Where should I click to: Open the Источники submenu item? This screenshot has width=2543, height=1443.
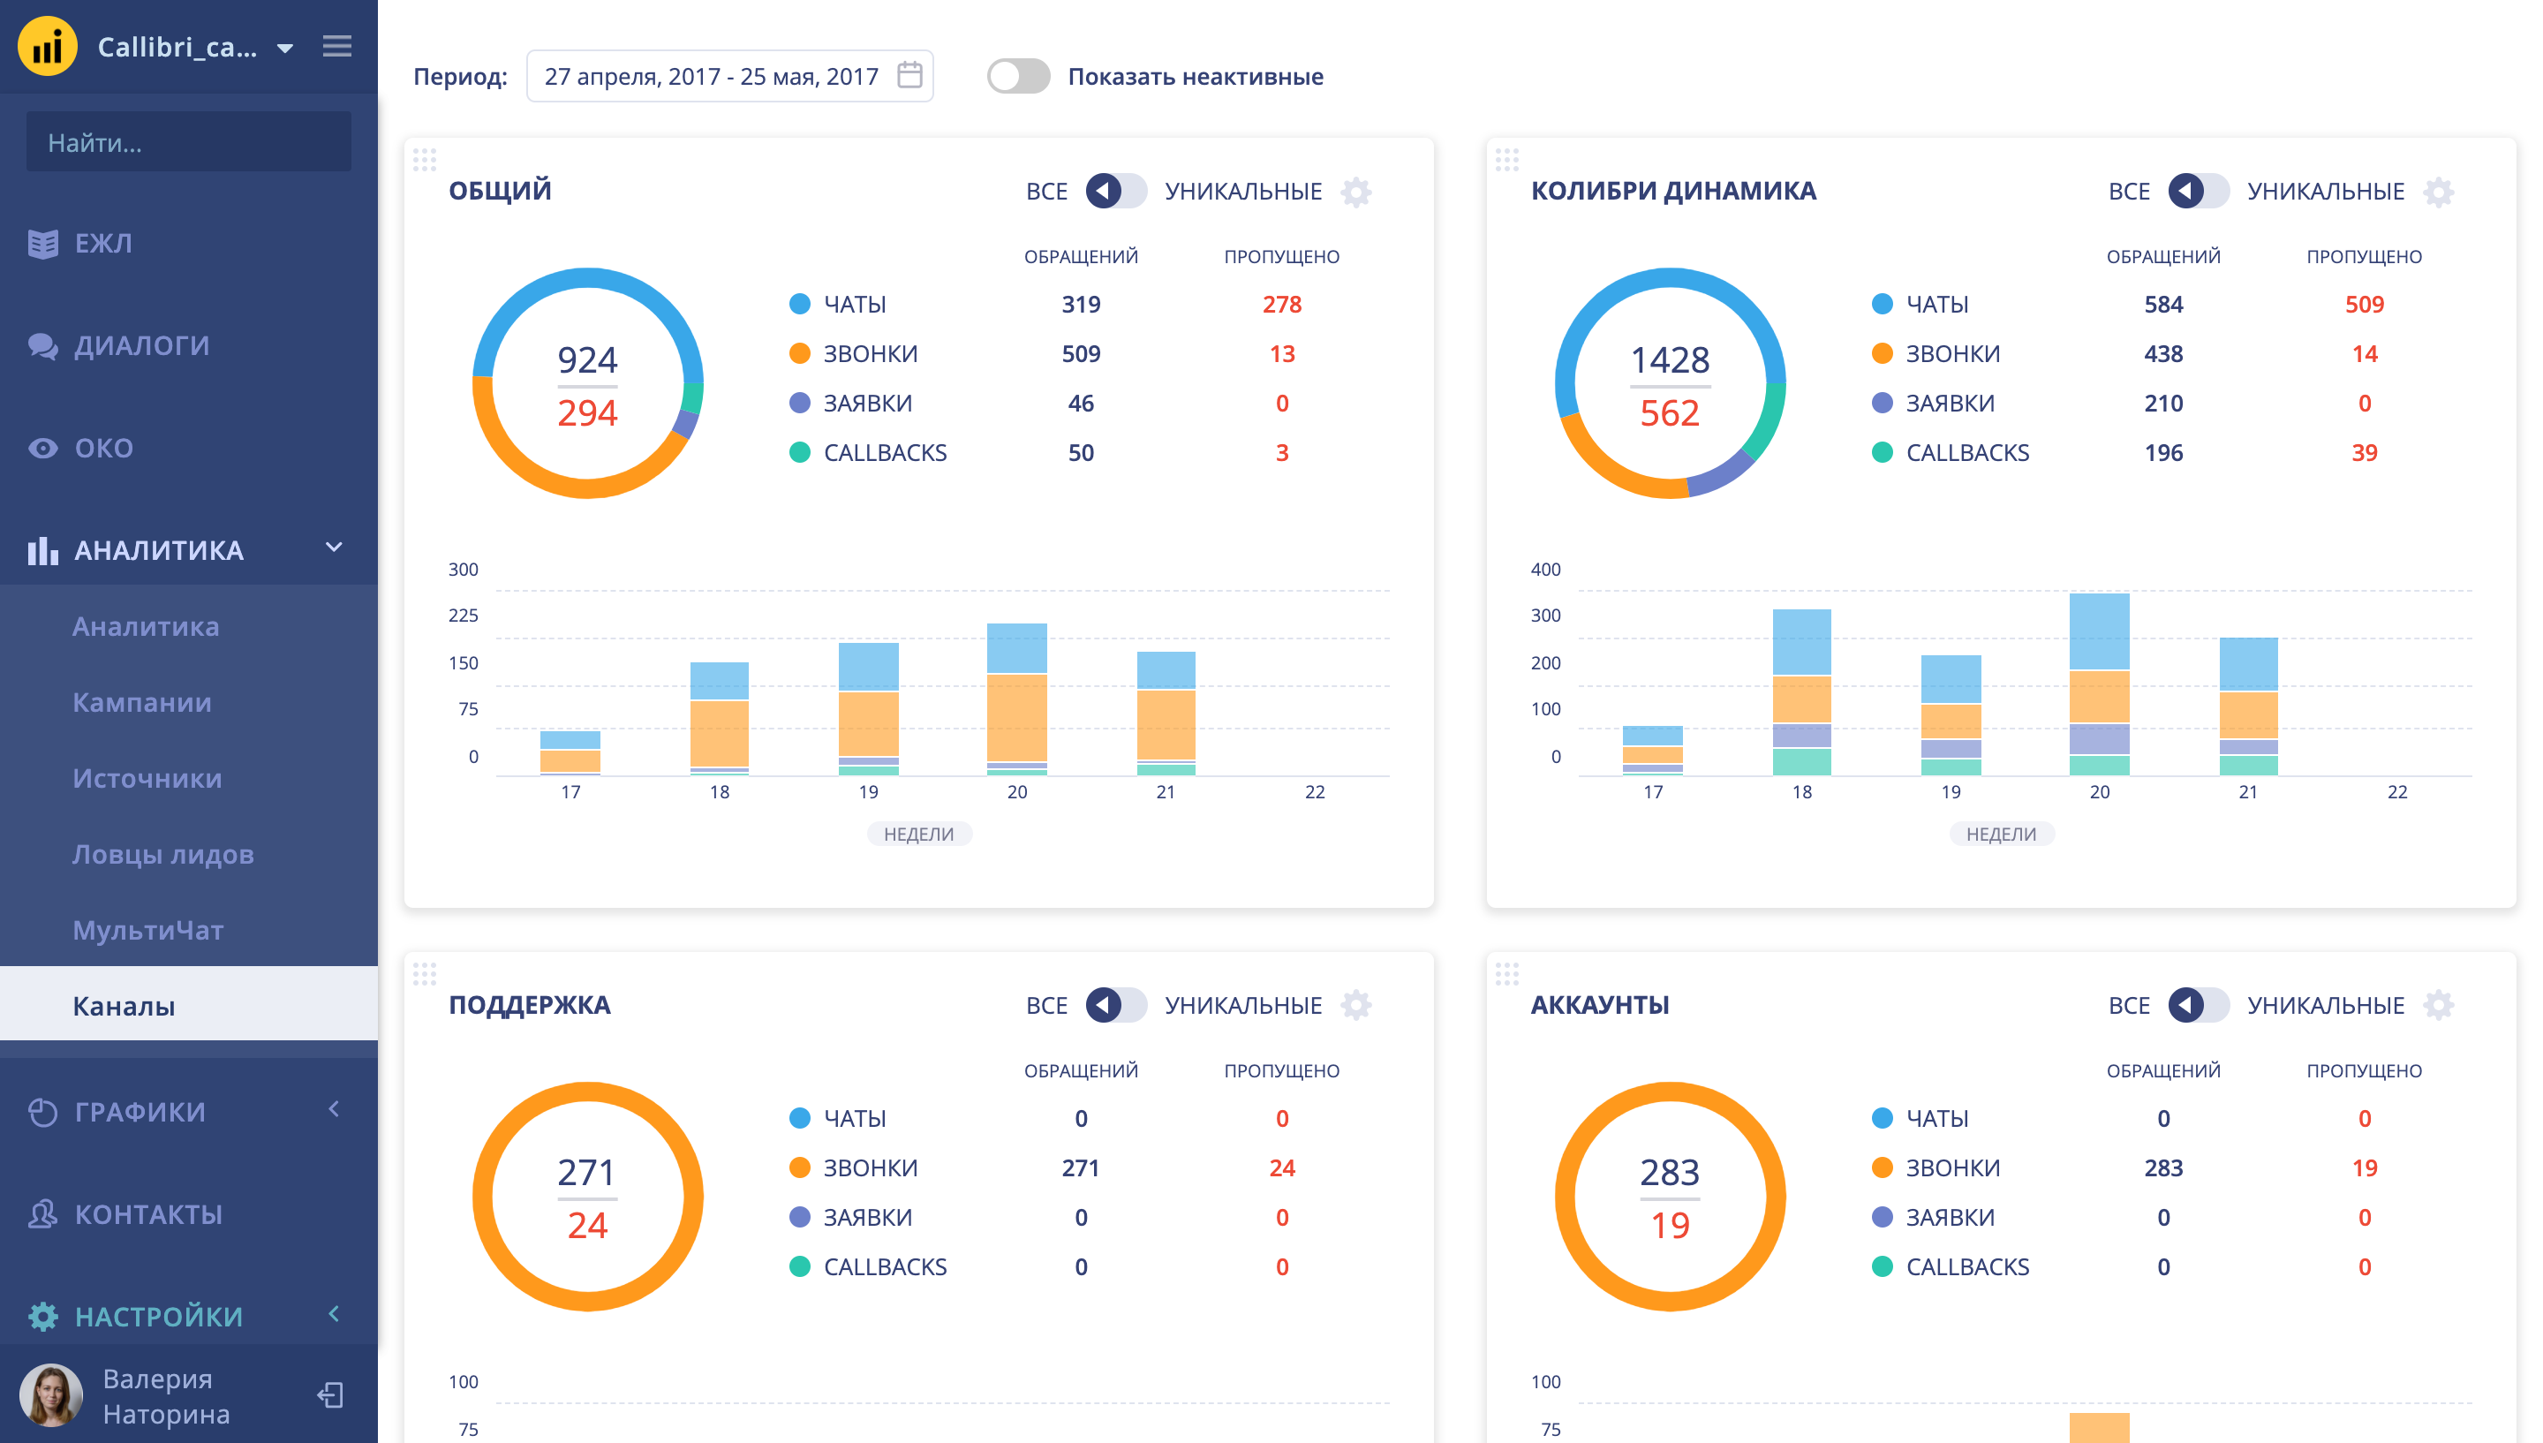(x=147, y=778)
